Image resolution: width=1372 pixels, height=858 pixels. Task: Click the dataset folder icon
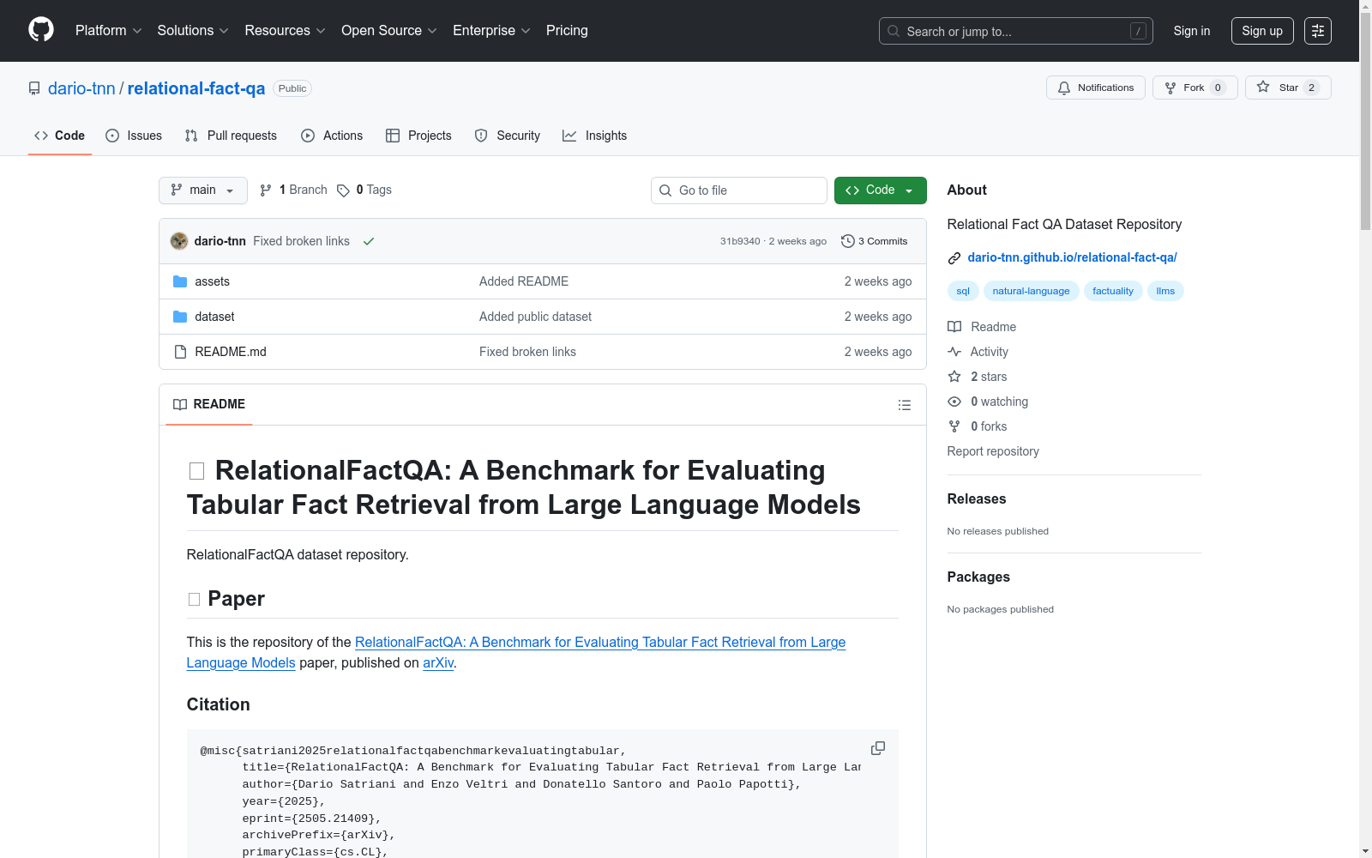click(180, 317)
